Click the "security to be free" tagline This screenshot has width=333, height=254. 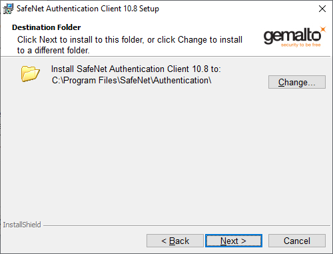click(x=300, y=45)
